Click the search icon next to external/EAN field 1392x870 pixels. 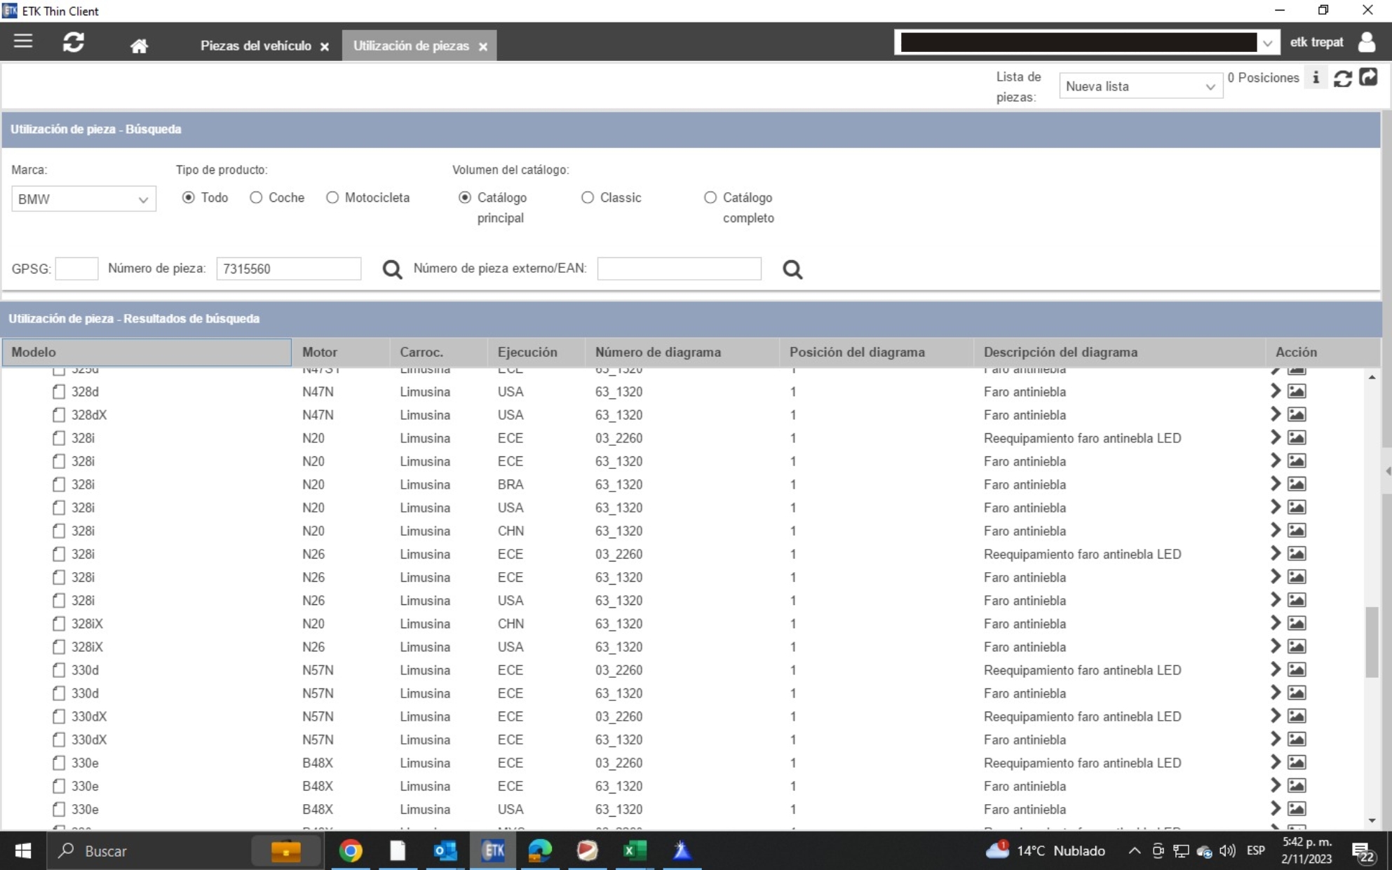(x=792, y=269)
